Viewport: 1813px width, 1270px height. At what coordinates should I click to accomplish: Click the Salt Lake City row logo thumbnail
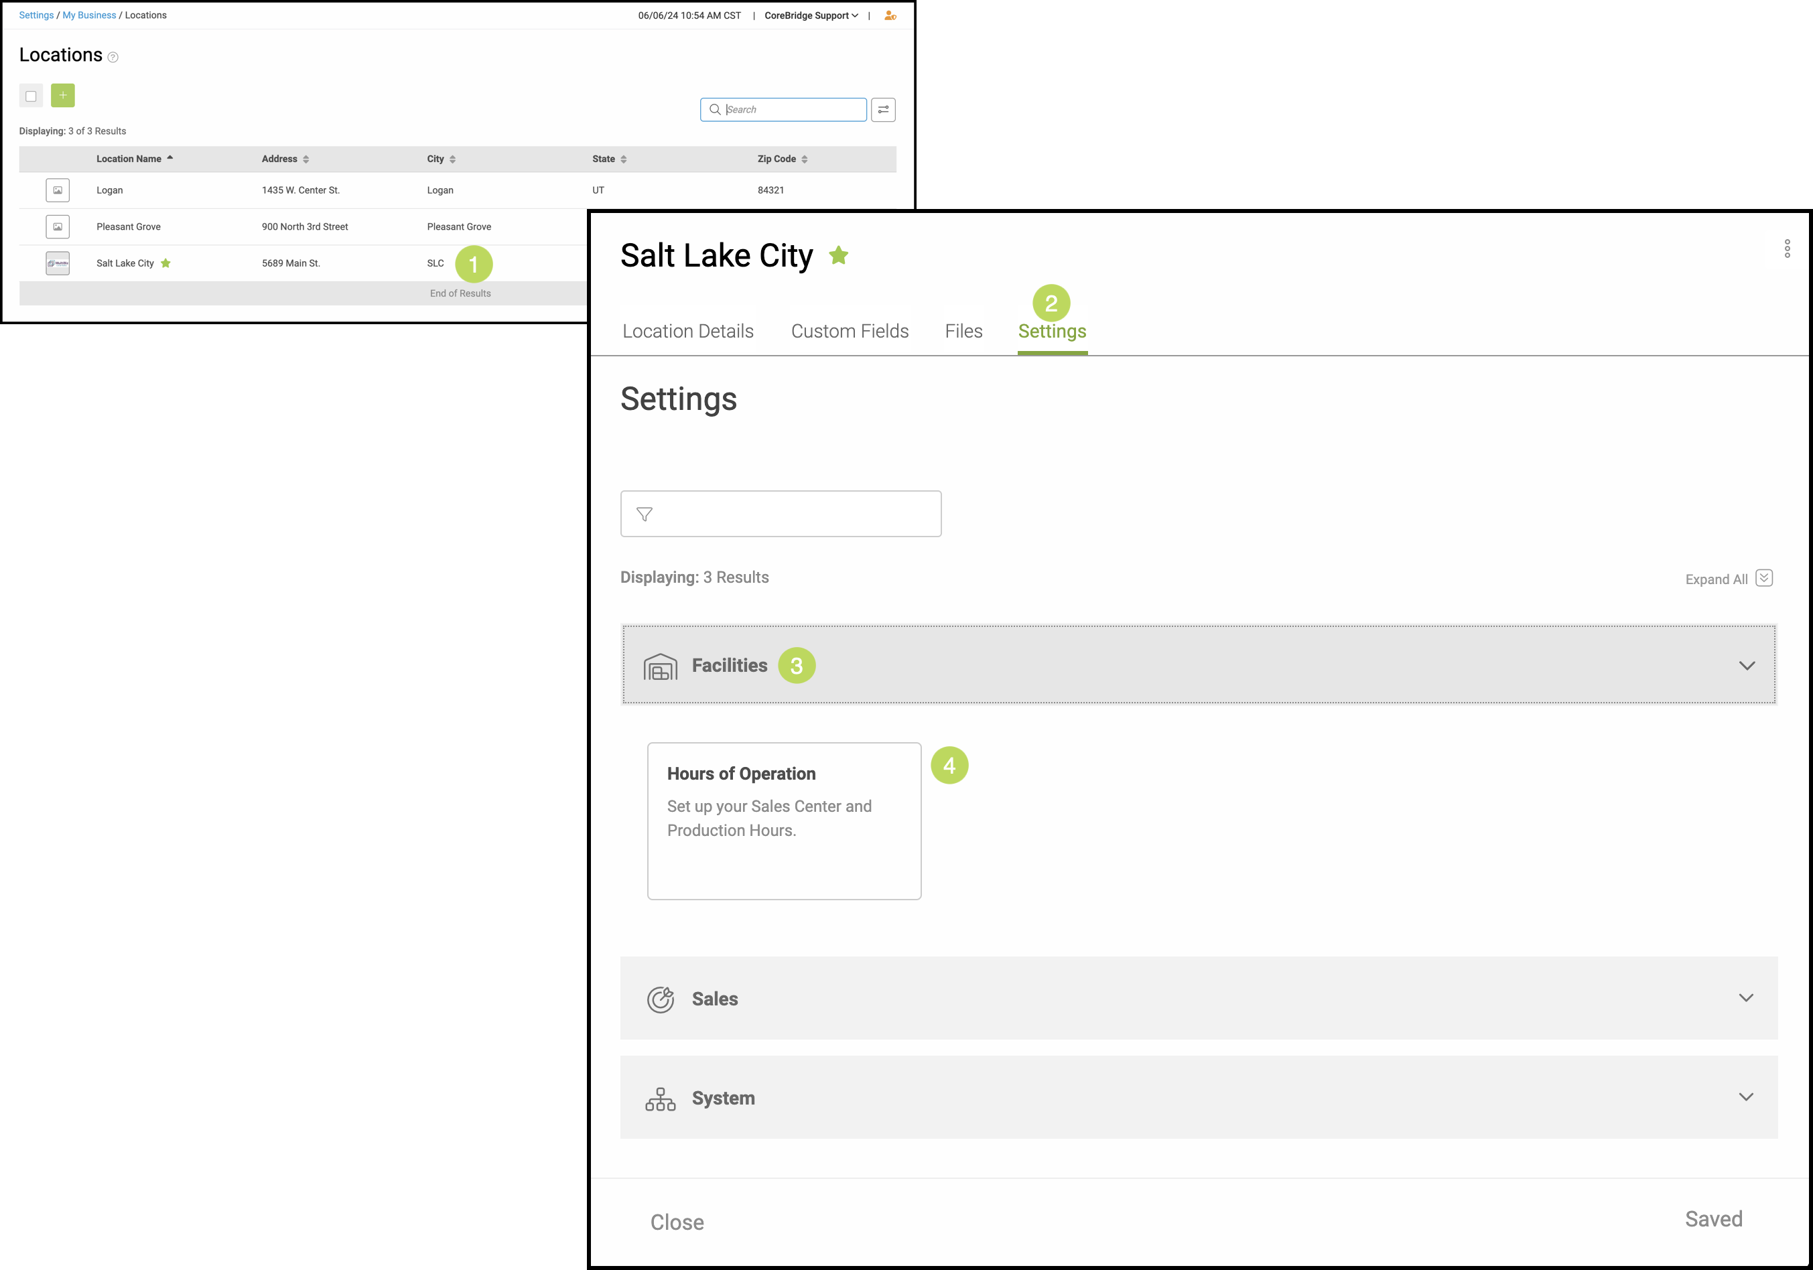(58, 263)
